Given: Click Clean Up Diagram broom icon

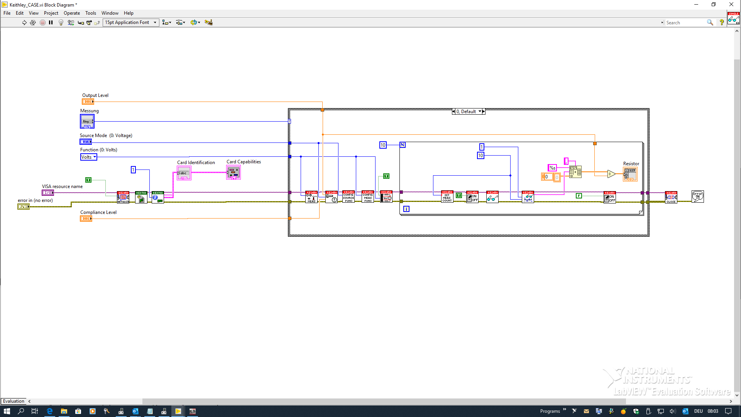Looking at the screenshot, I should pyautogui.click(x=208, y=22).
